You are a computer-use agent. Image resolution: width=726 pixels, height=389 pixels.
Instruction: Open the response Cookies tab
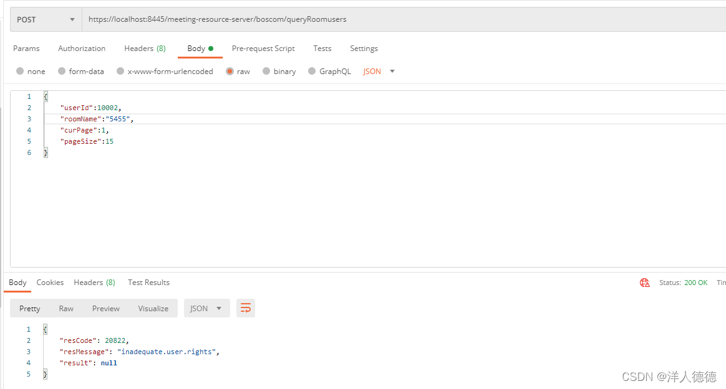point(50,283)
